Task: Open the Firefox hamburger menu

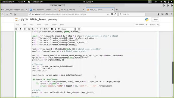Action: pyautogui.click(x=172, y=14)
